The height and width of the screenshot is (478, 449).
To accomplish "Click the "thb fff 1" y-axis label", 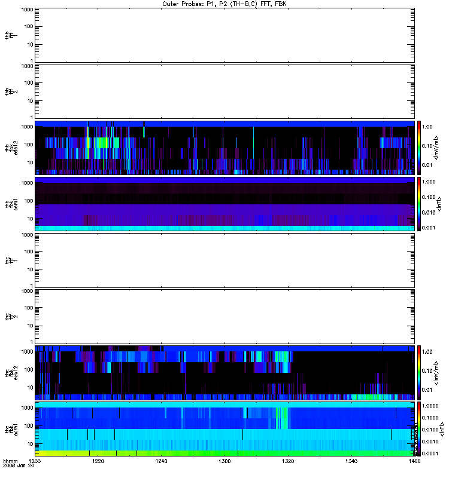I will click(11, 35).
